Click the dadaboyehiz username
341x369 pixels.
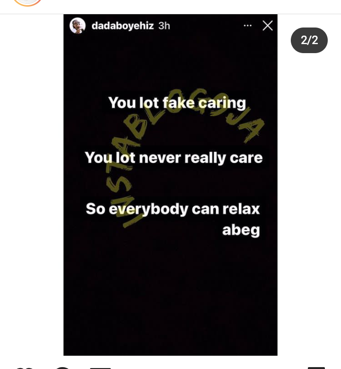(x=123, y=26)
